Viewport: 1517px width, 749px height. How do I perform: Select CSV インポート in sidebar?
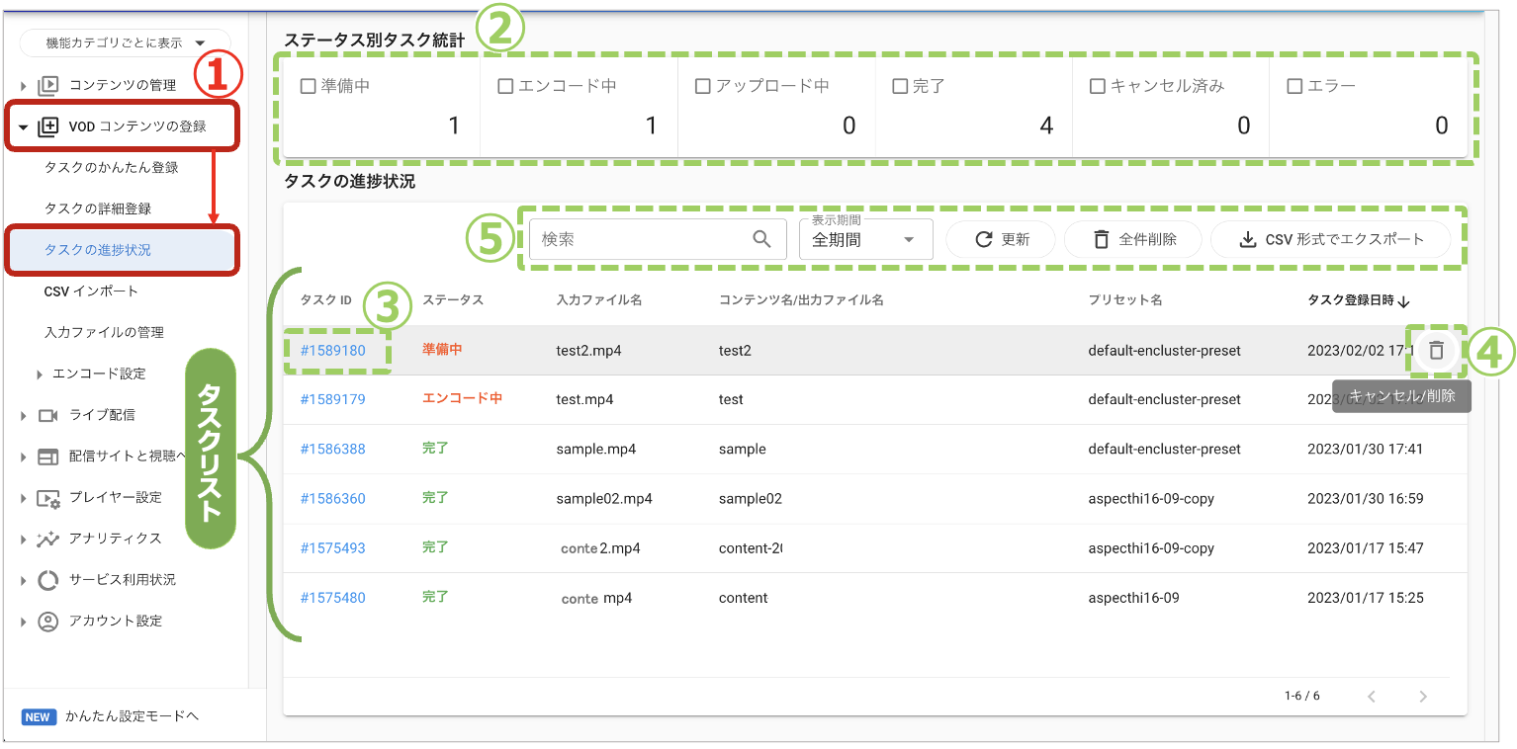coord(91,291)
